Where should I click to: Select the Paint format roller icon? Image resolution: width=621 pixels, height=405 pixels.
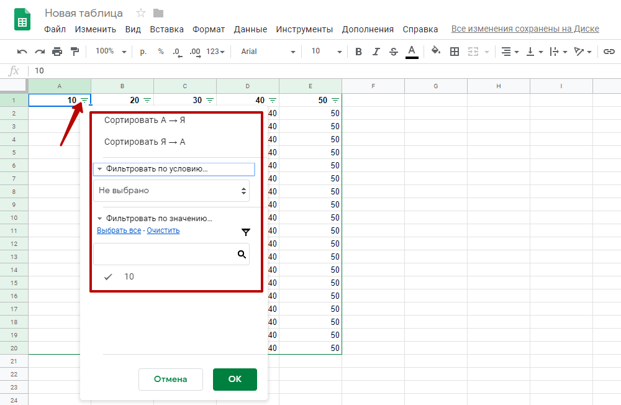point(75,52)
